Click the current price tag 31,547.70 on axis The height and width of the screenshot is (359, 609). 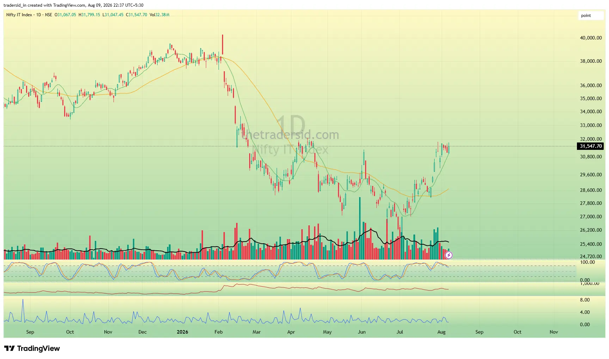coord(591,146)
